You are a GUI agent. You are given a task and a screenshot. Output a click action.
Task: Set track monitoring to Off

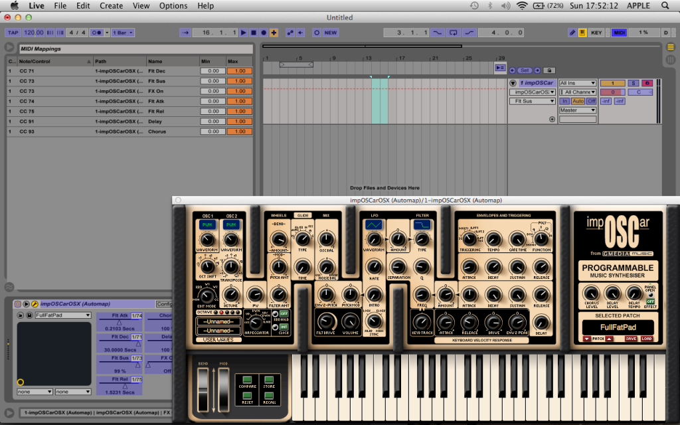[x=592, y=101]
